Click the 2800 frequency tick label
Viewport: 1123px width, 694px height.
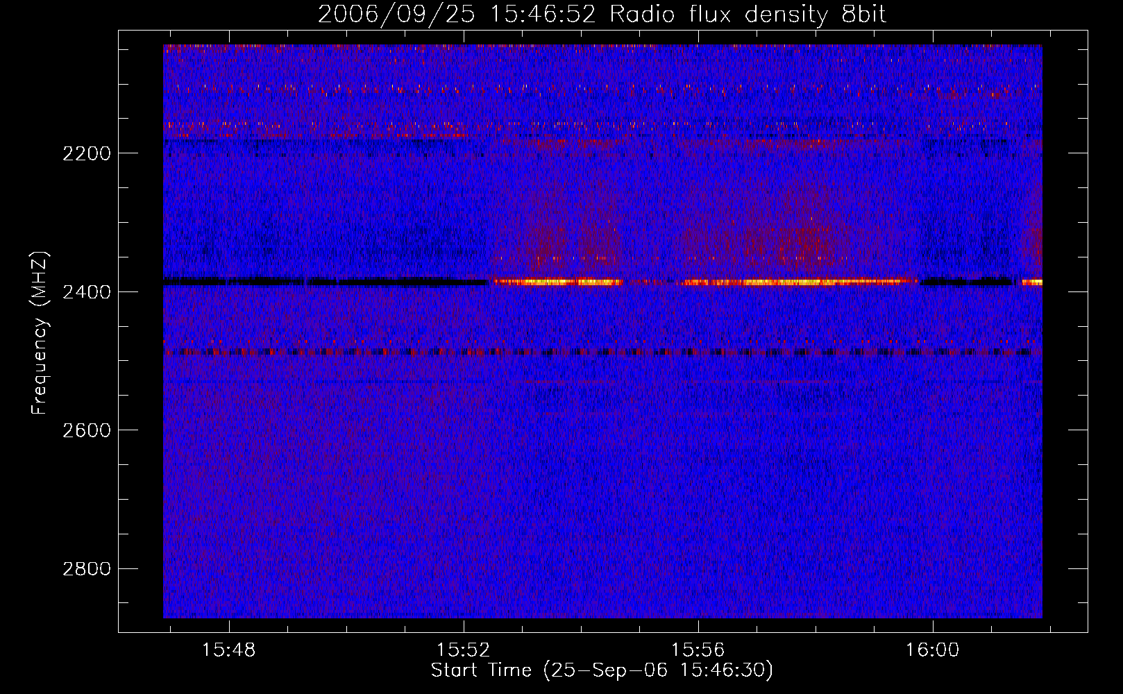(x=87, y=569)
